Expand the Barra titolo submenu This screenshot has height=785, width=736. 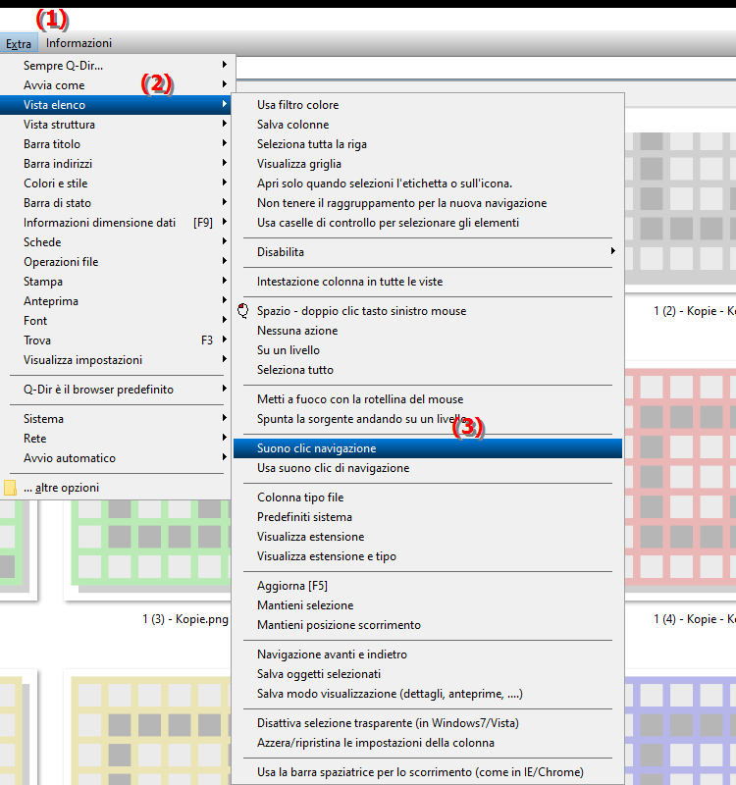115,144
